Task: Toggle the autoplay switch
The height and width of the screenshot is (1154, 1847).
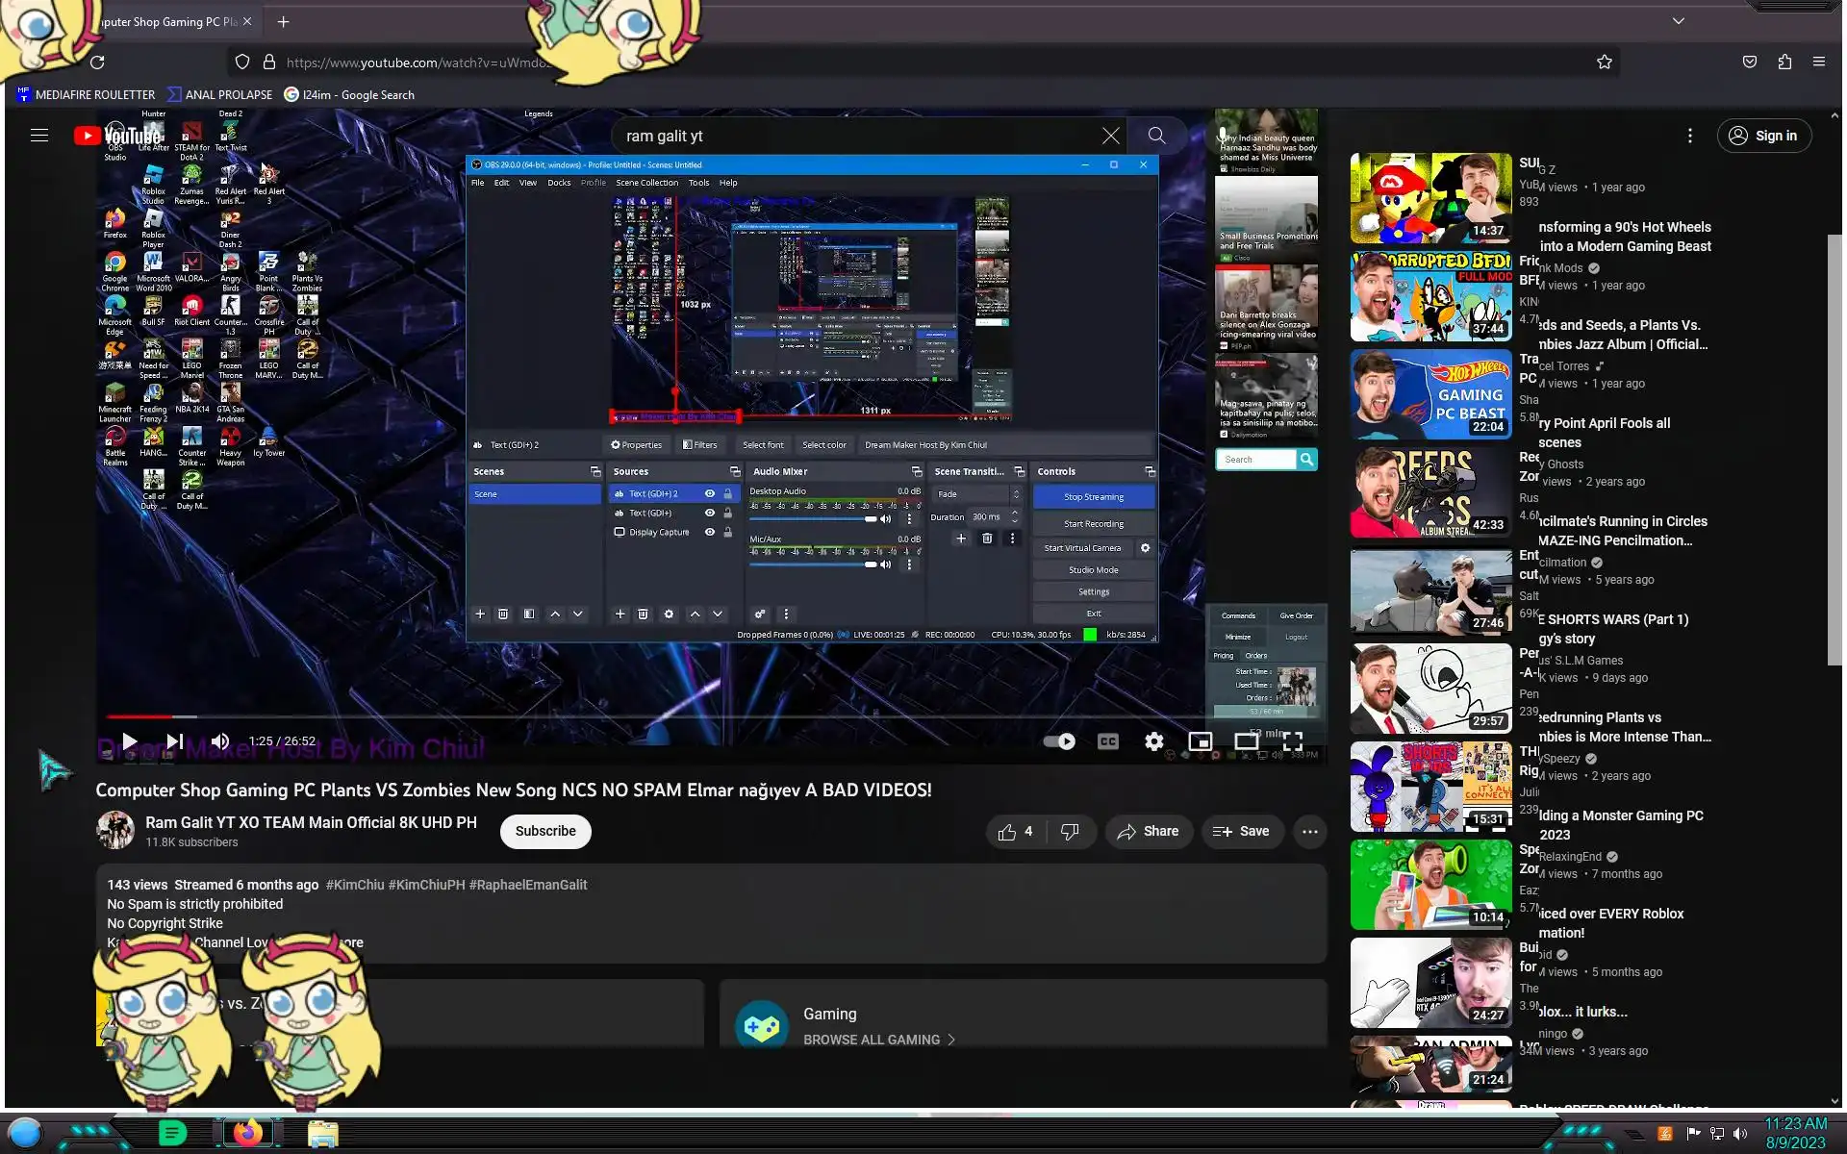Action: pos(1059,740)
